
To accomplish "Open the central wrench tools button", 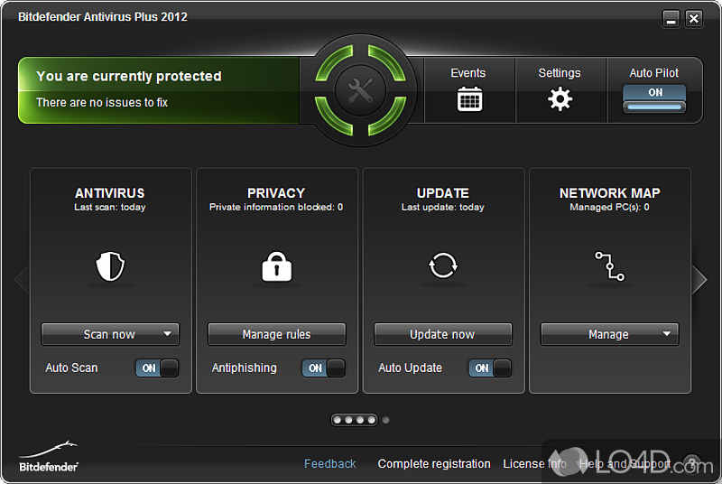I will pos(360,89).
